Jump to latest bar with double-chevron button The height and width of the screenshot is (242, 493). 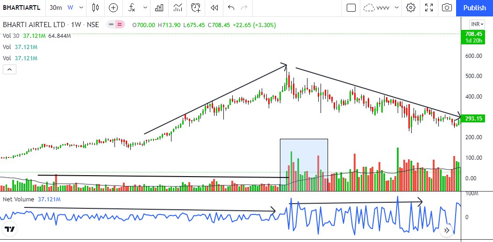[447, 230]
